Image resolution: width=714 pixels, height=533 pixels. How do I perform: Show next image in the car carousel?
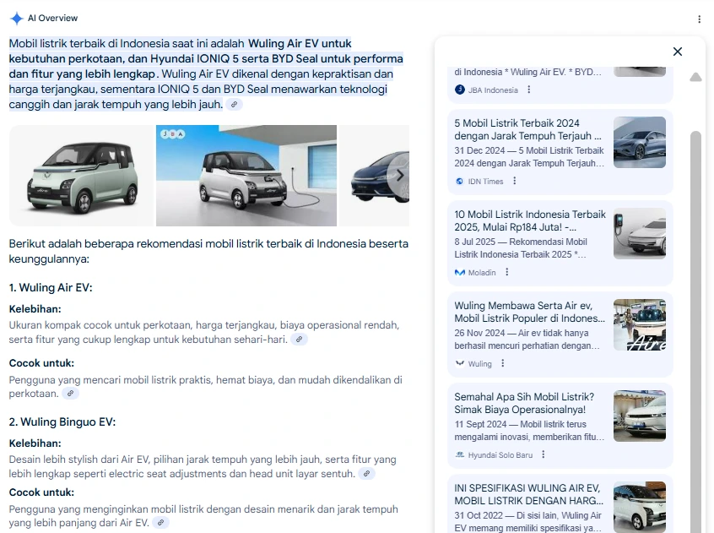(399, 176)
